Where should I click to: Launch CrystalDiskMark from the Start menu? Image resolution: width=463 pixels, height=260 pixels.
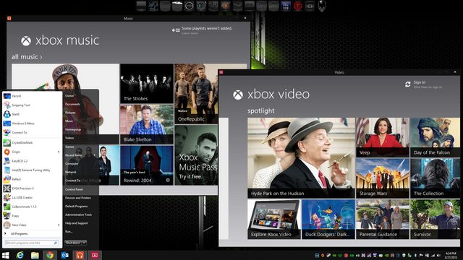pos(32,143)
